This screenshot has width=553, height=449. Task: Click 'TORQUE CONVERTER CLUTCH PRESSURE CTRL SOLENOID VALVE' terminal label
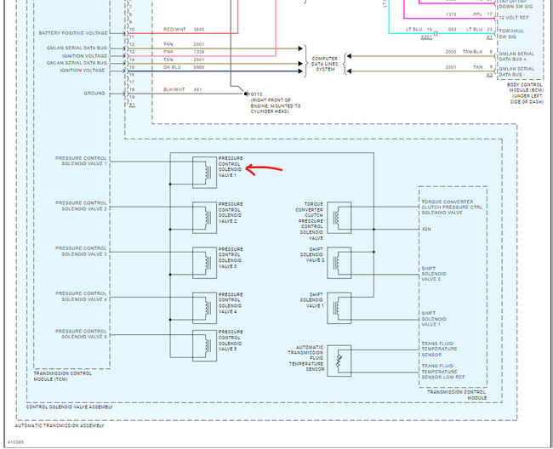tap(452, 207)
